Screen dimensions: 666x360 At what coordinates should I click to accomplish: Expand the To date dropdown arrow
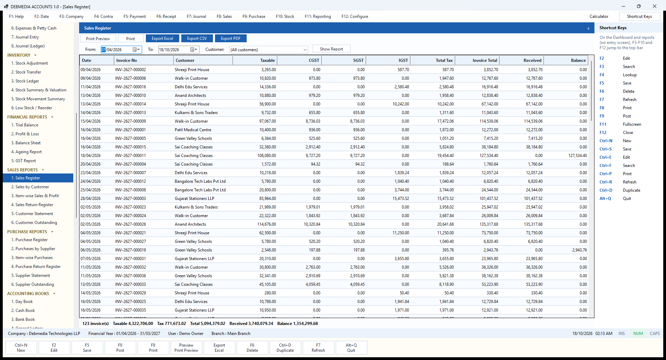196,49
